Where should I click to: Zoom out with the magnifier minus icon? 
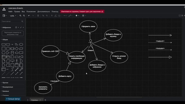coord(24,16)
